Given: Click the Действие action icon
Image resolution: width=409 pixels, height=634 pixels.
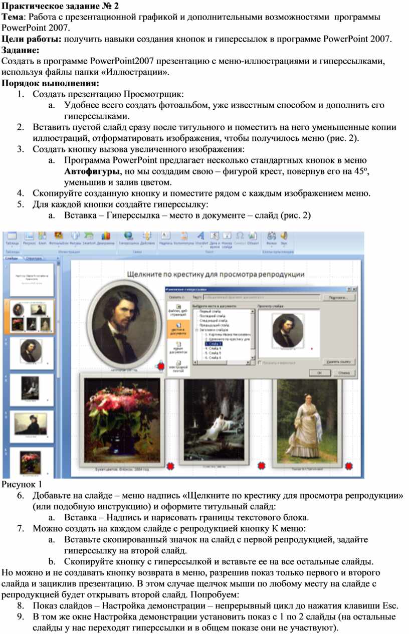Looking at the screenshot, I should (x=148, y=239).
